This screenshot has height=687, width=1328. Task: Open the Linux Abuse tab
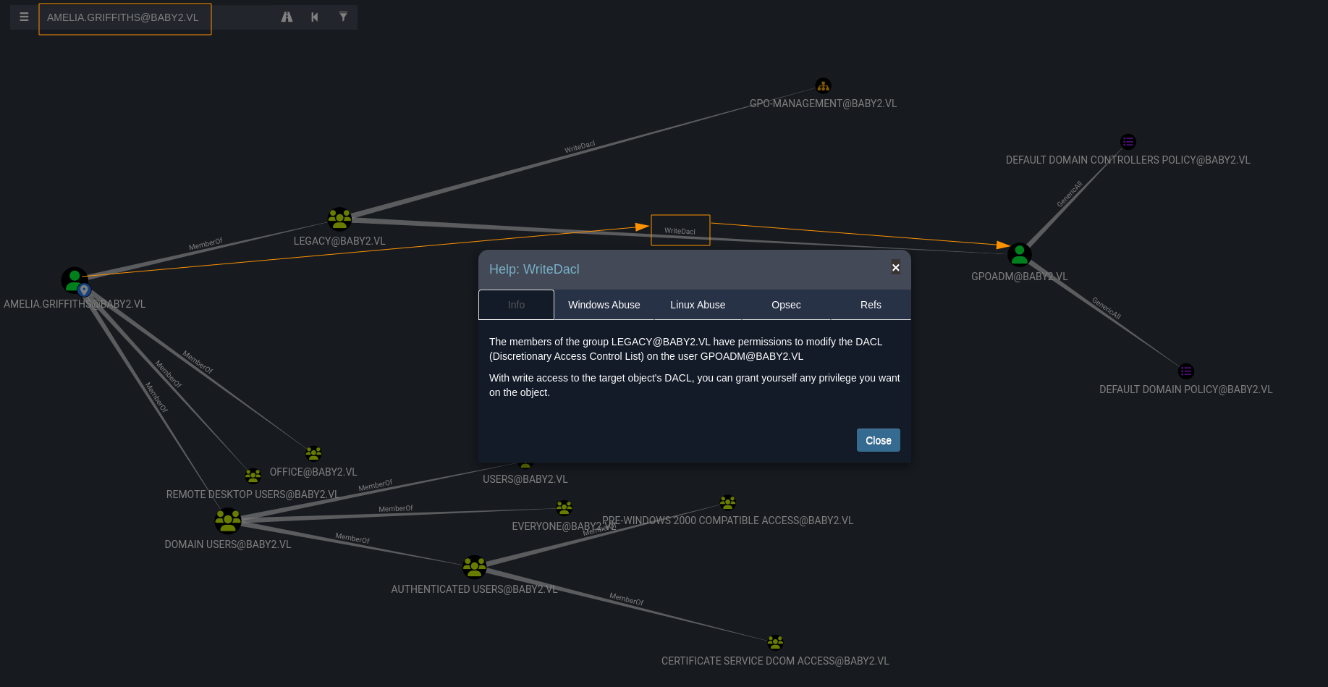tap(697, 305)
